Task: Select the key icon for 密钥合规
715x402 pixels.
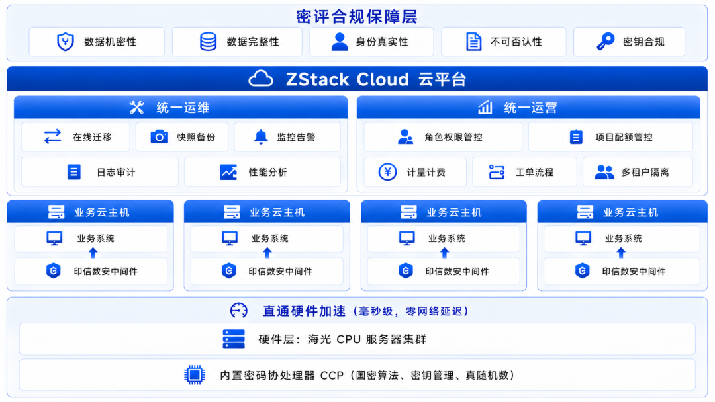Action: coord(606,42)
